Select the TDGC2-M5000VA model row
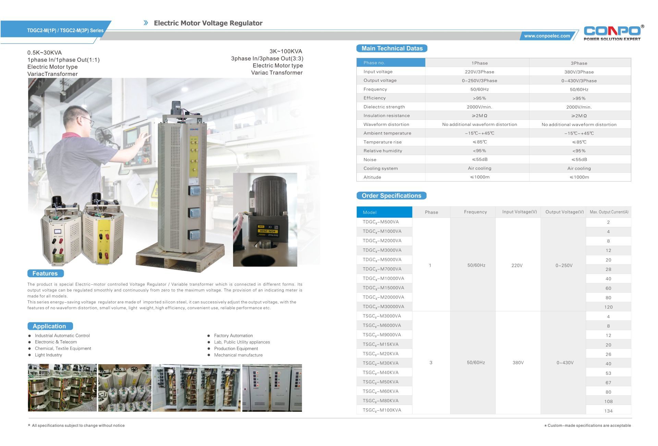 pos(384,260)
